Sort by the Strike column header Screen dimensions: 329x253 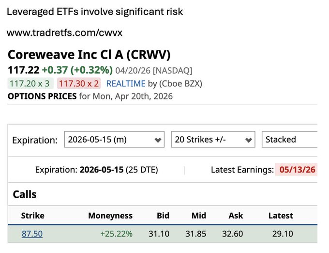[x=32, y=216]
